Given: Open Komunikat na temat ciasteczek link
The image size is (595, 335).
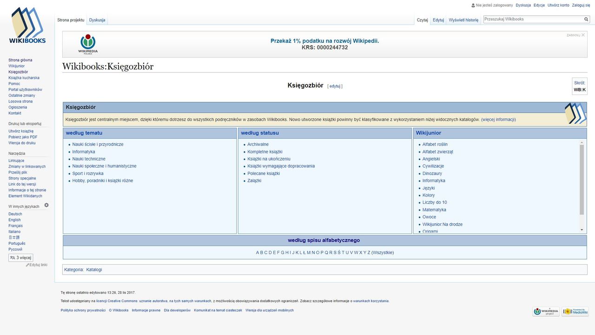Looking at the screenshot, I should (x=218, y=310).
